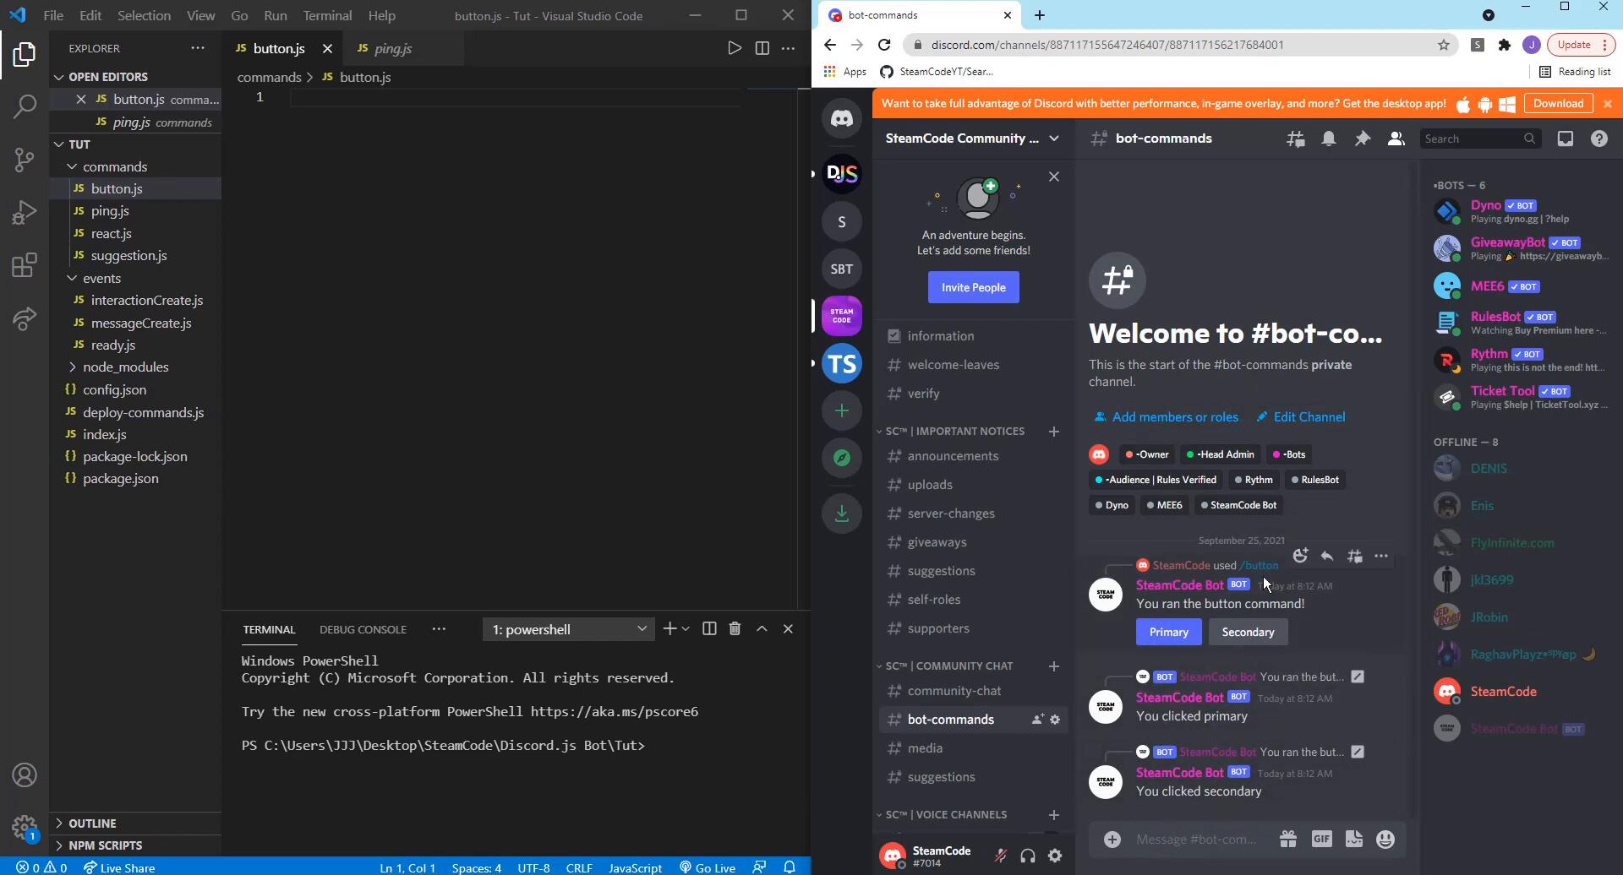This screenshot has height=875, width=1623.
Task: Open the Extensions view in activity bar
Action: [25, 265]
